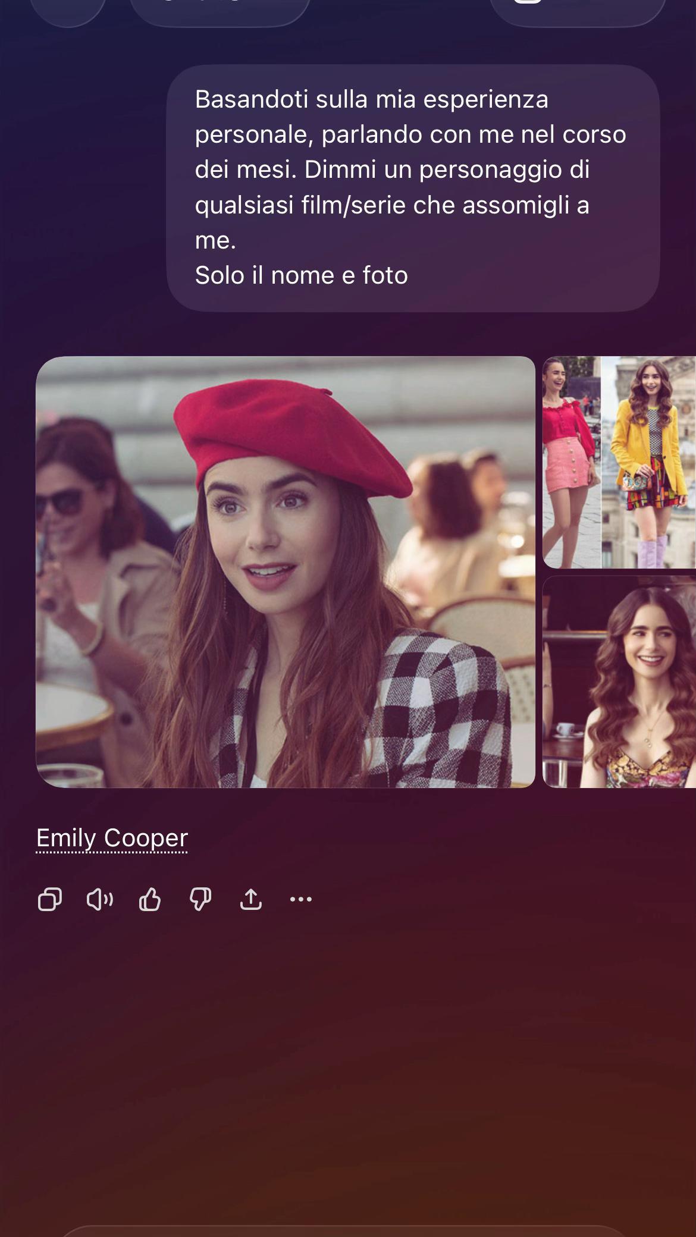This screenshot has height=1237, width=696.
Task: Open the Emily Cooper link
Action: pos(112,838)
